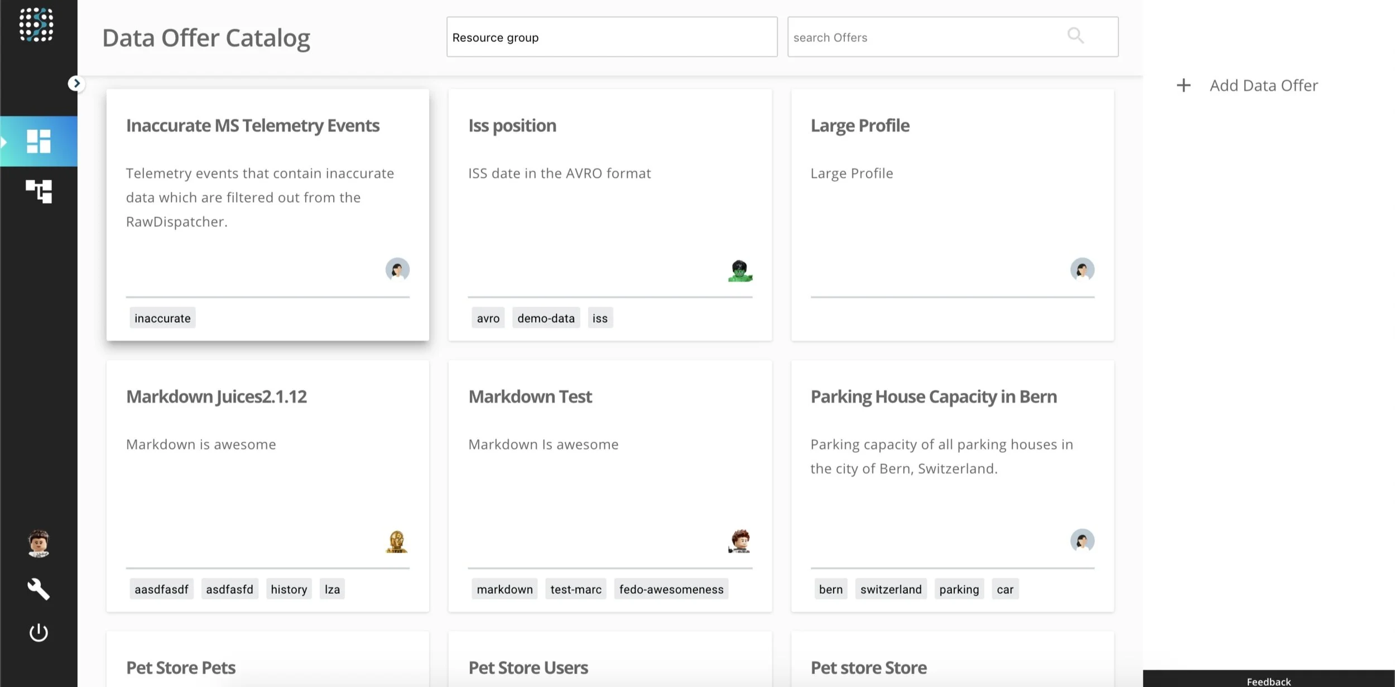Viewport: 1395px width, 687px height.
Task: Select the history tag
Action: (289, 589)
